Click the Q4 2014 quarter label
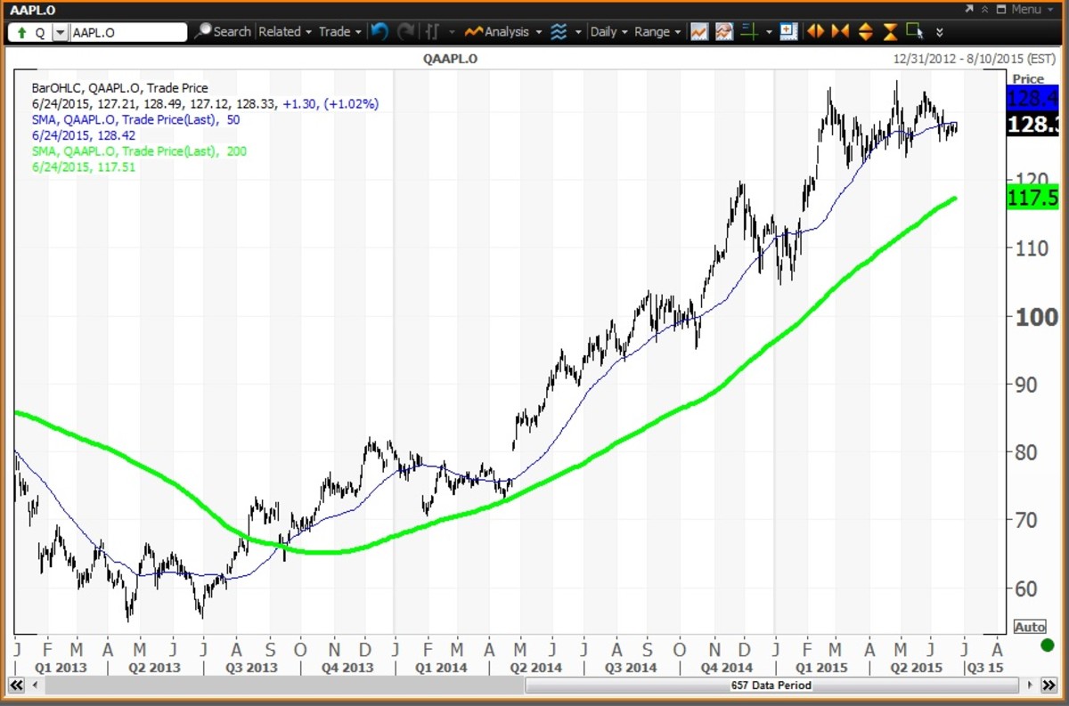Image resolution: width=1069 pixels, height=706 pixels. (x=727, y=668)
